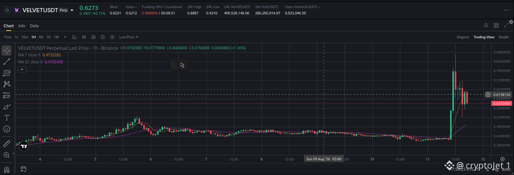Viewport: 514px width, 175px height.
Task: Take a chart snapshot with camera icon
Action: (93, 37)
